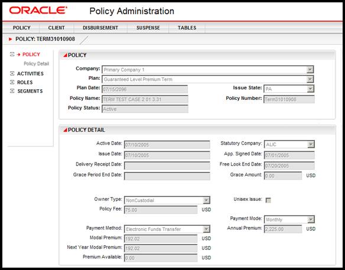Click the Policy Status field
Screen dimensions: 345x270
[145, 109]
